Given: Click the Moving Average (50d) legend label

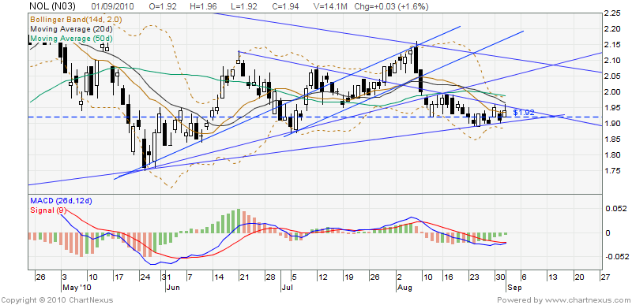Looking at the screenshot, I should pyautogui.click(x=71, y=38).
